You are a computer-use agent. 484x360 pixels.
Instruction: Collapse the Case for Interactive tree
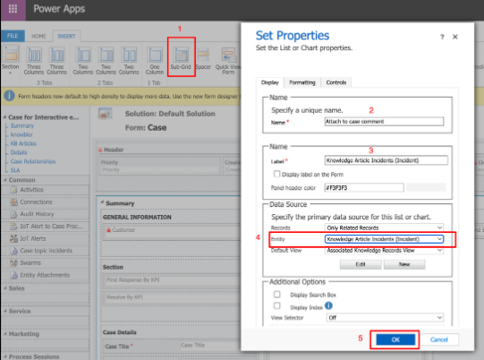tap(4, 117)
